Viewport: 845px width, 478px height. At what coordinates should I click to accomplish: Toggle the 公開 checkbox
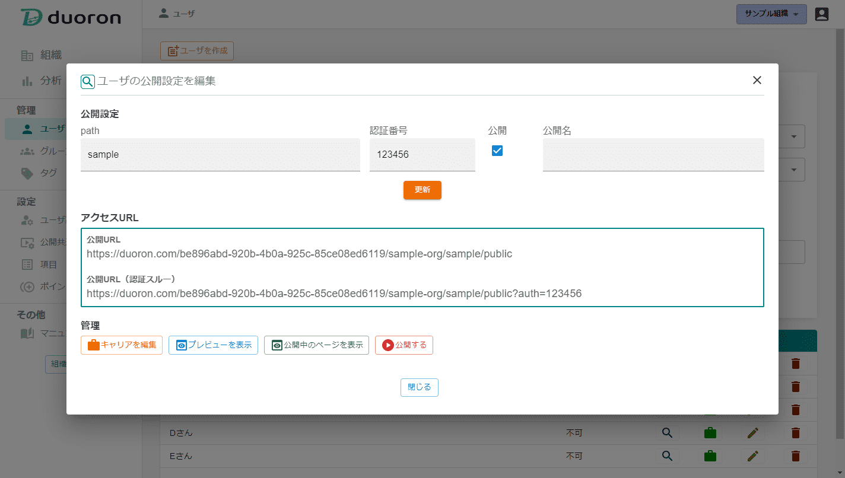tap(497, 151)
